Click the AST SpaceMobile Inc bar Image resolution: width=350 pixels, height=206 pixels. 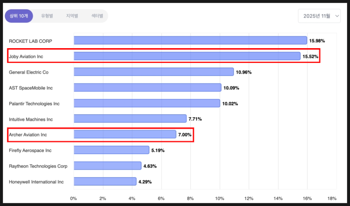pyautogui.click(x=147, y=88)
